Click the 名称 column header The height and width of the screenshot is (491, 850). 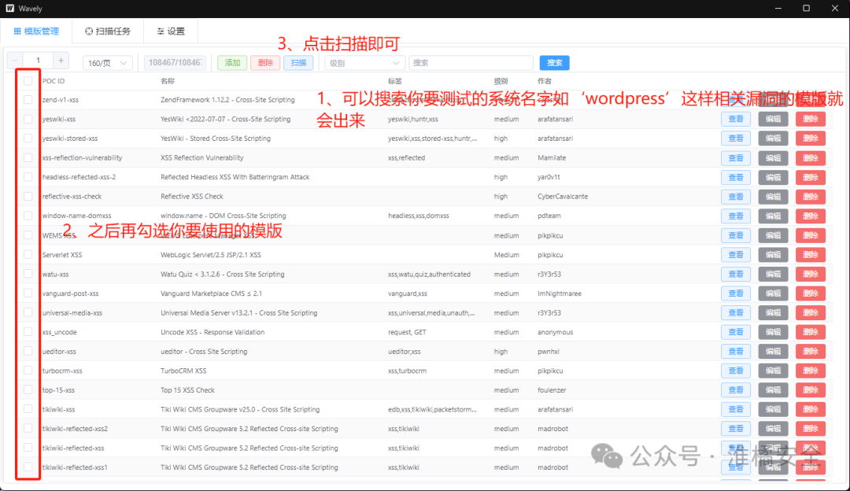(168, 81)
